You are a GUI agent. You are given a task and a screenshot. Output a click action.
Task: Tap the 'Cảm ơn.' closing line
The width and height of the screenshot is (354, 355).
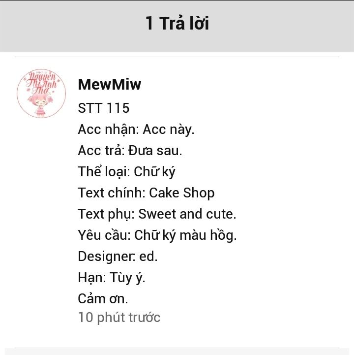click(103, 299)
